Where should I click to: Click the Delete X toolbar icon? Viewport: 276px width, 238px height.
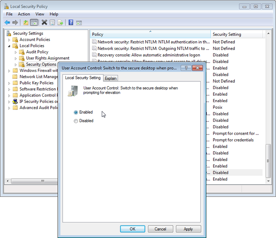pos(44,23)
